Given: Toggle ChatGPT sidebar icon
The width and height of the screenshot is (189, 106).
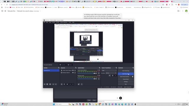Looking at the screenshot, I should coord(2,11).
